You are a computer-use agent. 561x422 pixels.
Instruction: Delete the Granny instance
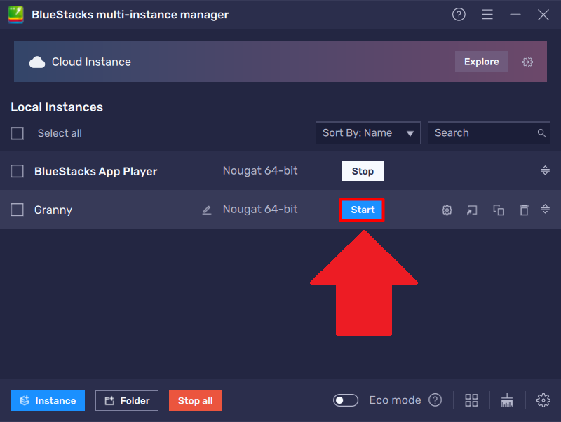tap(524, 210)
